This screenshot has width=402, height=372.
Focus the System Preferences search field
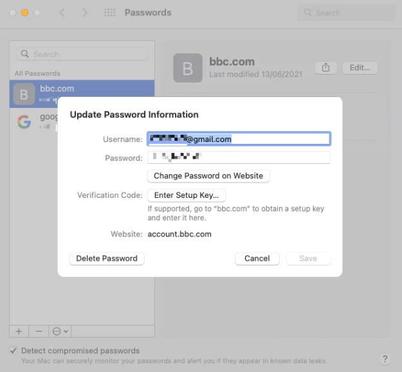tap(346, 13)
